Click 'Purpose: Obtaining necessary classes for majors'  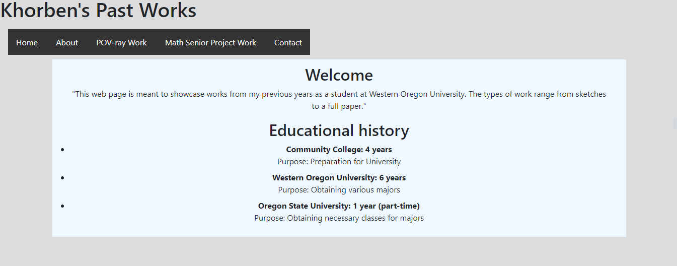[339, 218]
